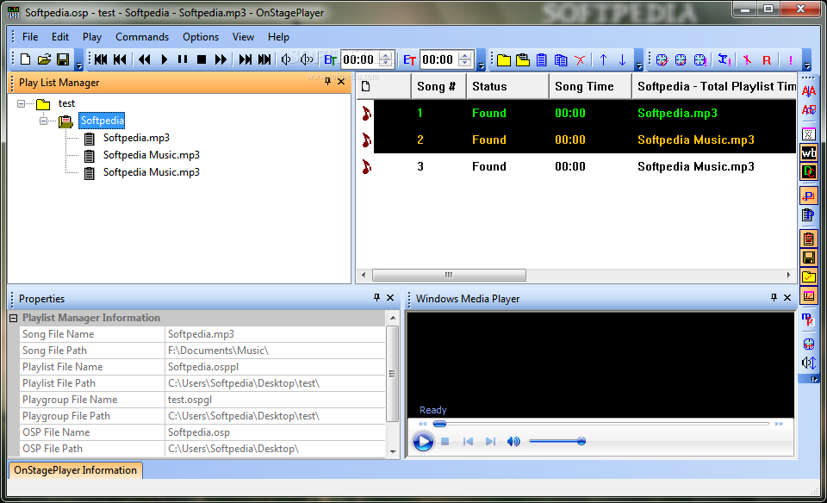Screen dimensions: 827x503
Task: Click the rewind double-arrow toolbar button
Action: tap(145, 59)
